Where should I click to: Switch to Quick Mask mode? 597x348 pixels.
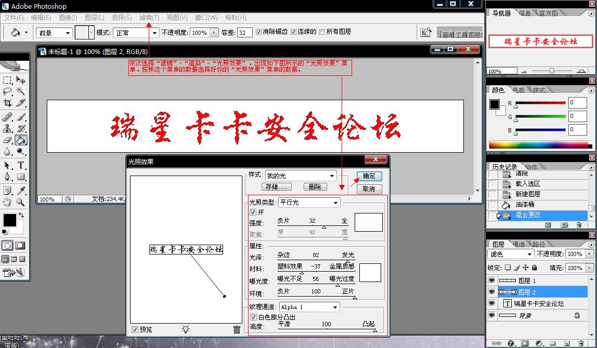tap(20, 245)
